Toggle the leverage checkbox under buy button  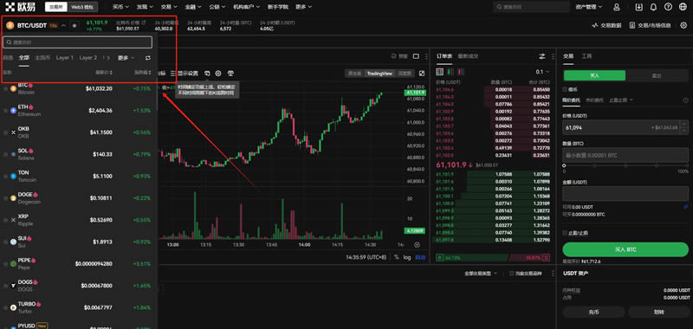coord(566,89)
